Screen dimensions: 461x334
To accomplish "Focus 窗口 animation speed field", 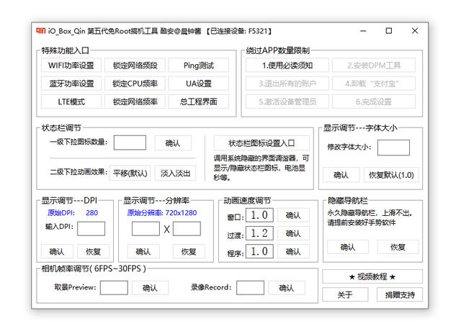I will coord(259,215).
